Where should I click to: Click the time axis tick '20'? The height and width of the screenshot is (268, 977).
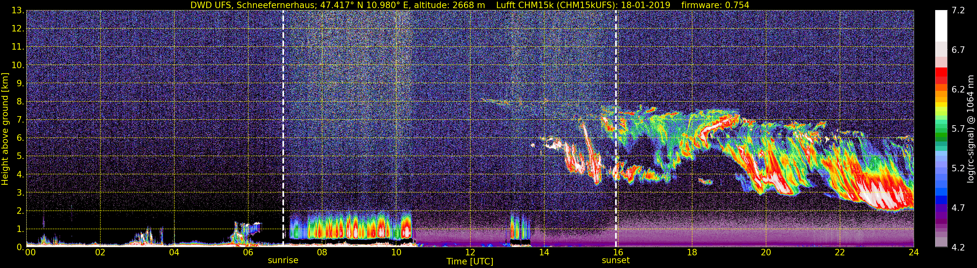[766, 253]
